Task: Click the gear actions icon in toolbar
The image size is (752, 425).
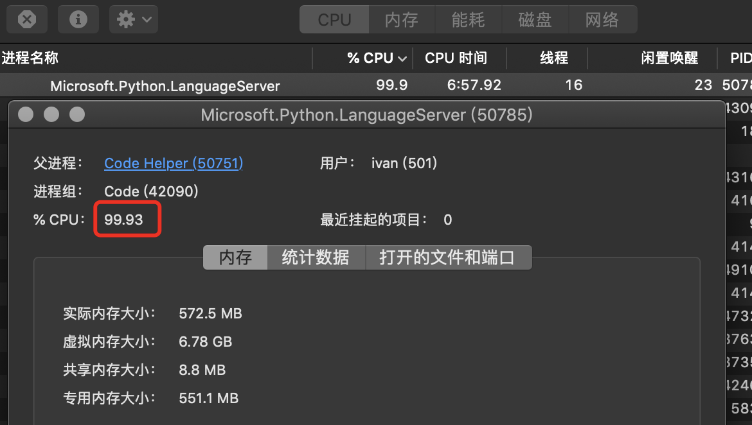Action: 126,19
